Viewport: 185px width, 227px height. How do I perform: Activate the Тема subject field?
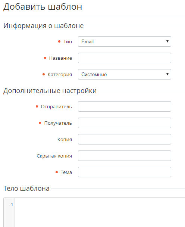(125, 172)
